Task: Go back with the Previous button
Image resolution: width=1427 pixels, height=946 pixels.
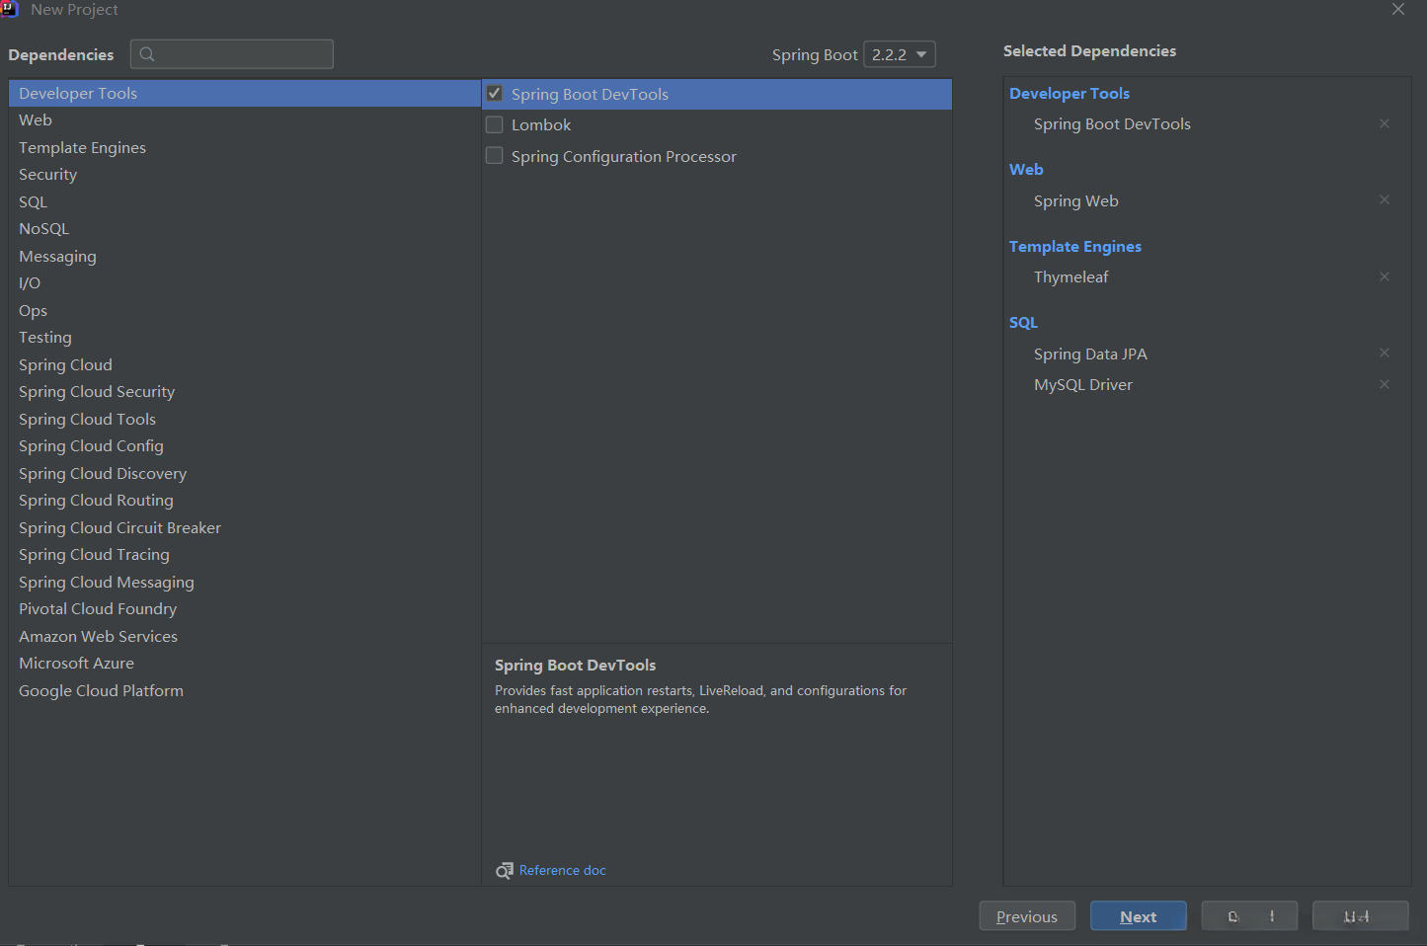Action: 1026,916
